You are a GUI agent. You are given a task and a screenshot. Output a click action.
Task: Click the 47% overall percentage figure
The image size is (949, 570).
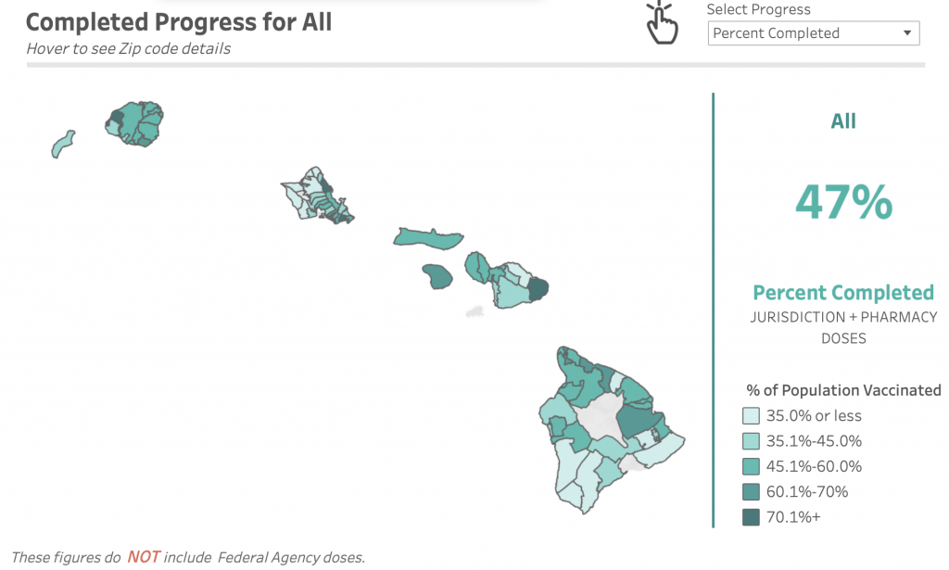point(843,202)
